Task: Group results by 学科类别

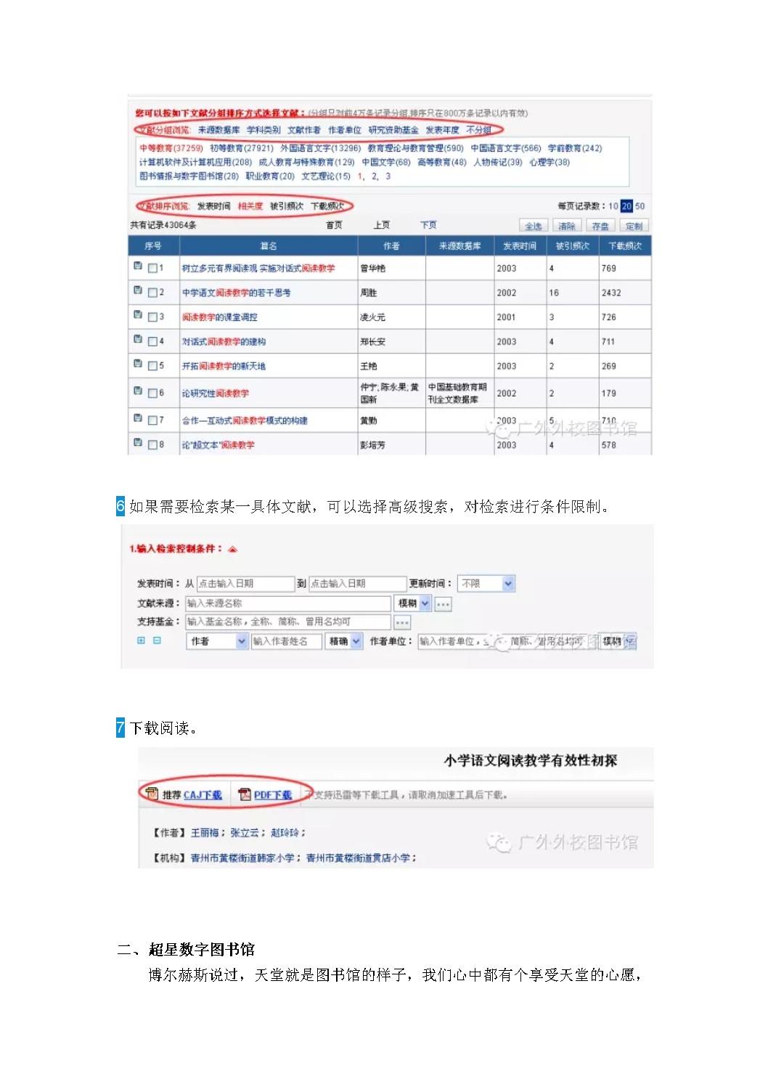Action: tap(264, 130)
